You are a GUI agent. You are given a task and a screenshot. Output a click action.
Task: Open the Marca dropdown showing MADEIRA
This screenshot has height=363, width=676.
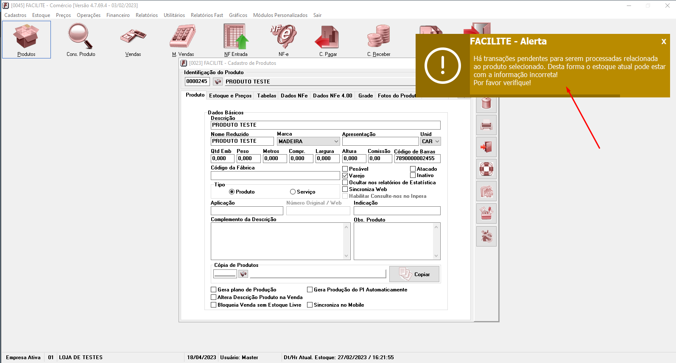(308, 141)
